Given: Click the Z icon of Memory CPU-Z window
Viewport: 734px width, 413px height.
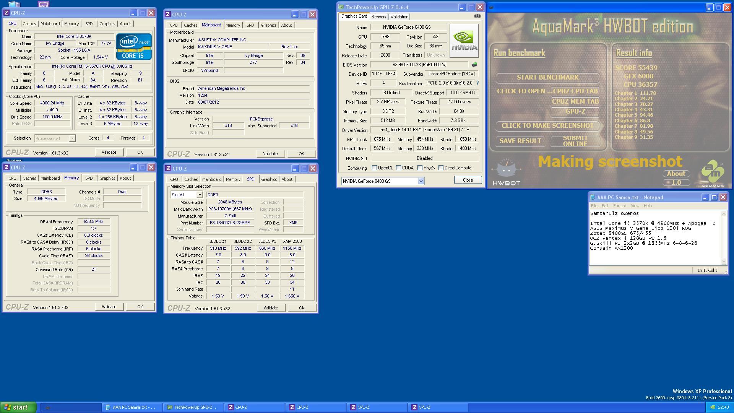Looking at the screenshot, I should coord(6,167).
